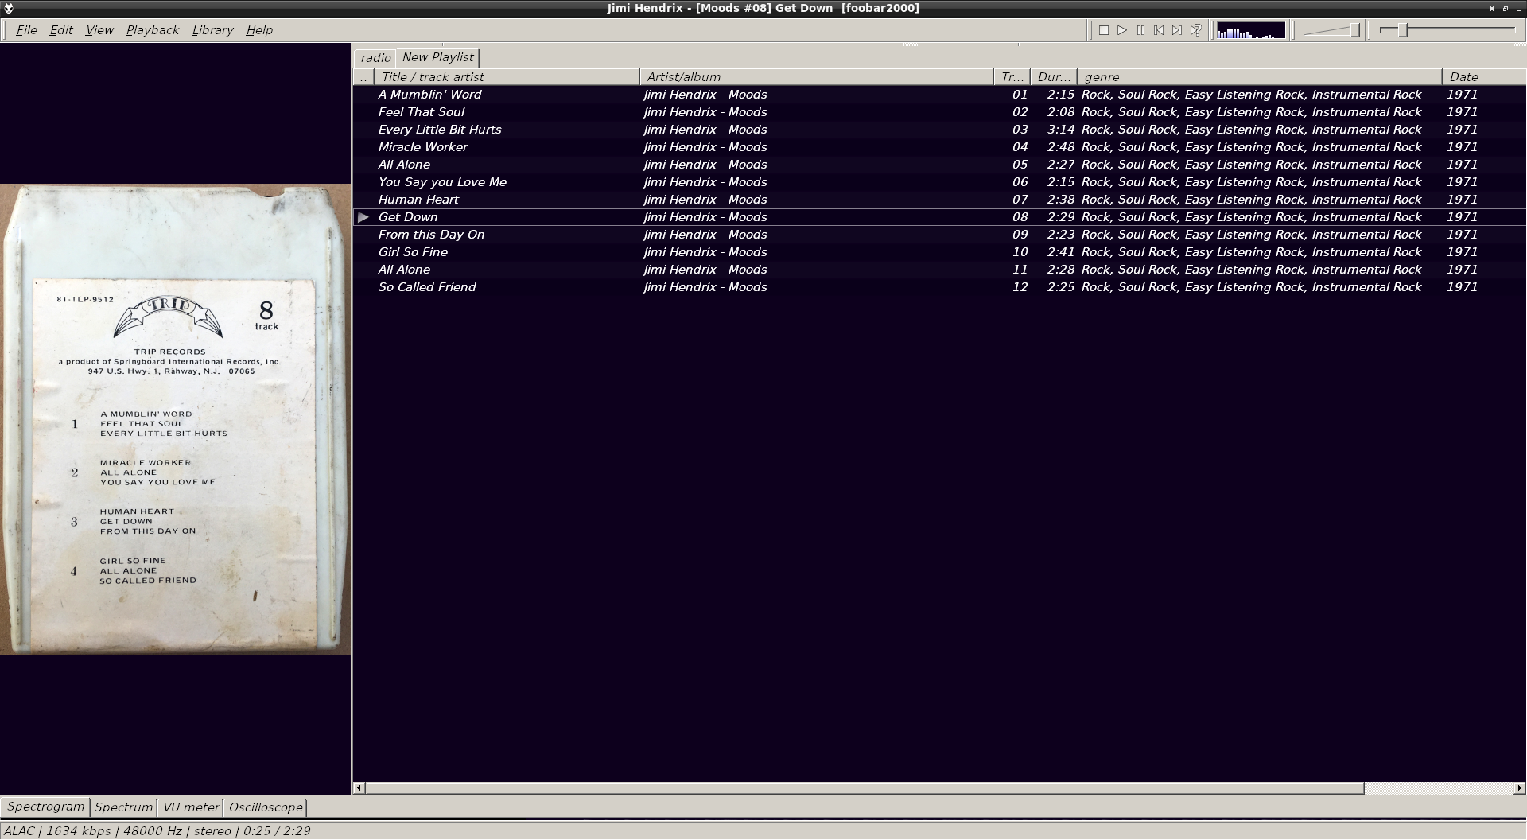Click the Stop playback button
Viewport: 1527px width, 840px height.
1104,30
